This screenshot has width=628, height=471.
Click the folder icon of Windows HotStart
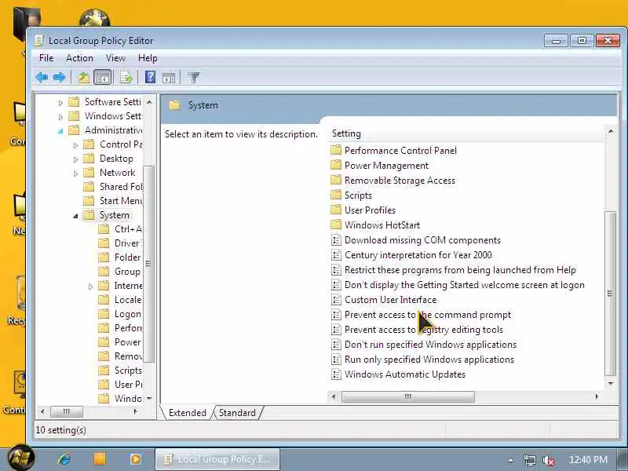coord(336,225)
